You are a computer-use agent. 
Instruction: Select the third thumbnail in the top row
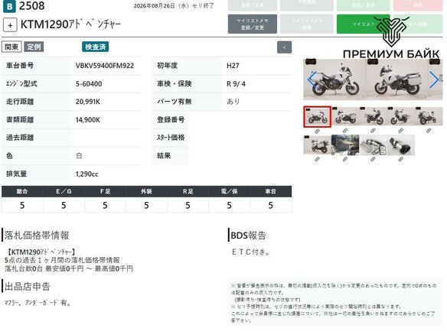pyautogui.click(x=374, y=116)
